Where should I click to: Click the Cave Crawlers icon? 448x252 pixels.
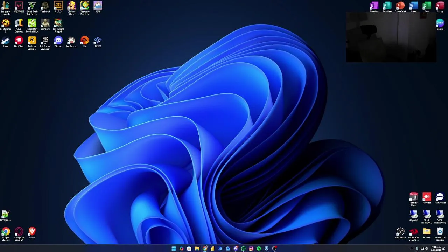click(x=19, y=26)
